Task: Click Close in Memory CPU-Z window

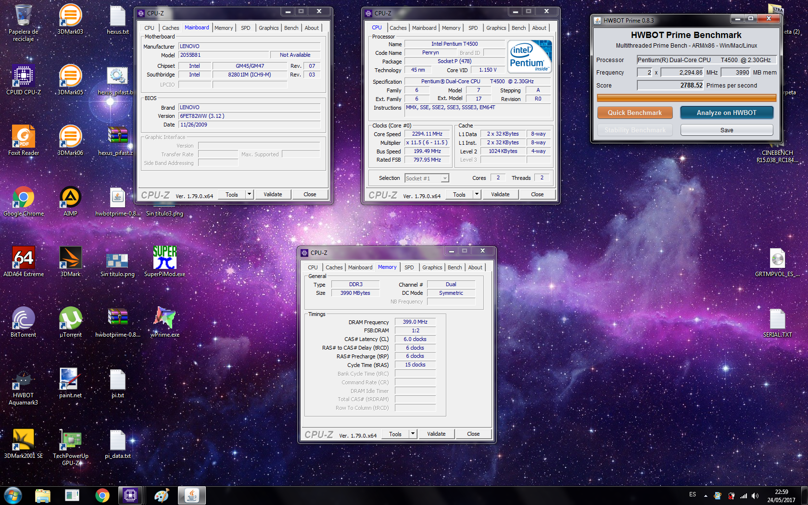Action: tap(473, 434)
